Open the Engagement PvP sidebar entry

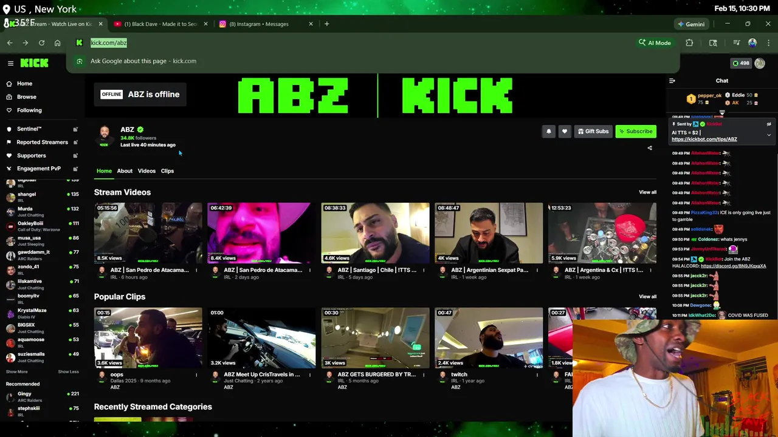38,169
